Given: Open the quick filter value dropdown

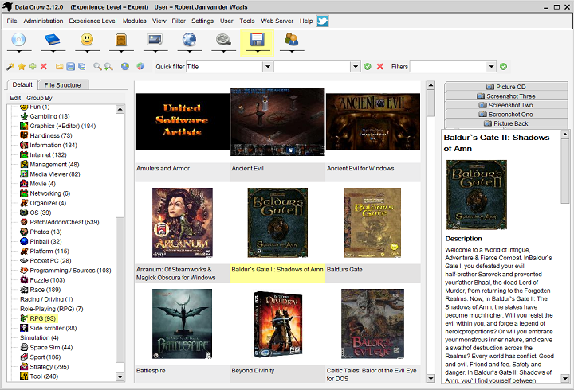Looking at the screenshot, I should point(355,67).
